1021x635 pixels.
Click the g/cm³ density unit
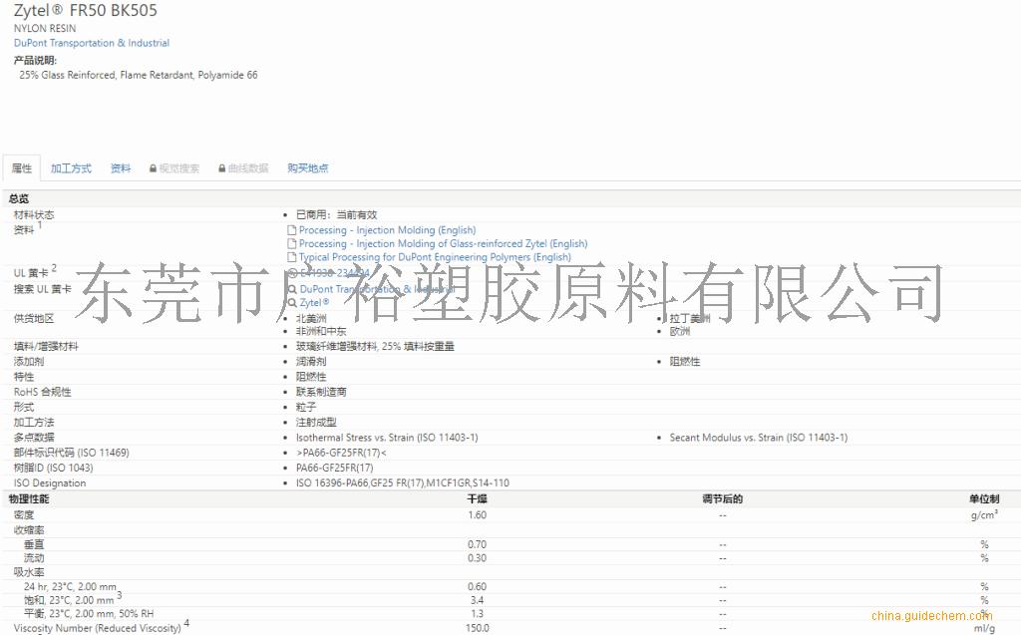[x=984, y=514]
